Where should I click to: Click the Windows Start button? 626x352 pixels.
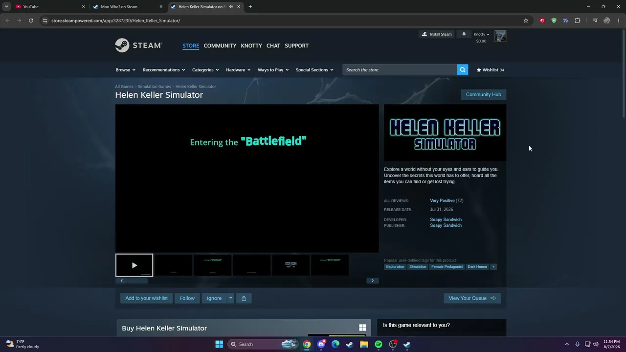[x=219, y=344]
